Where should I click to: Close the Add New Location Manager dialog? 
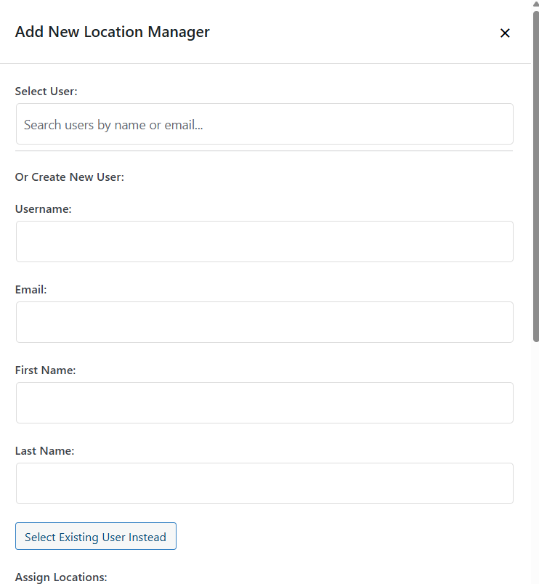pyautogui.click(x=505, y=33)
